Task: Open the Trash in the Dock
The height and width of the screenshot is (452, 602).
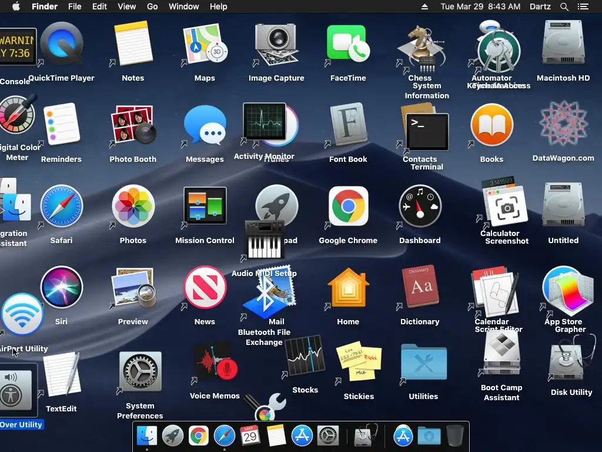Action: click(455, 436)
